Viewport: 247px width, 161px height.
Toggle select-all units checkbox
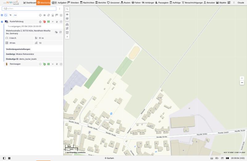[x=2, y=15]
